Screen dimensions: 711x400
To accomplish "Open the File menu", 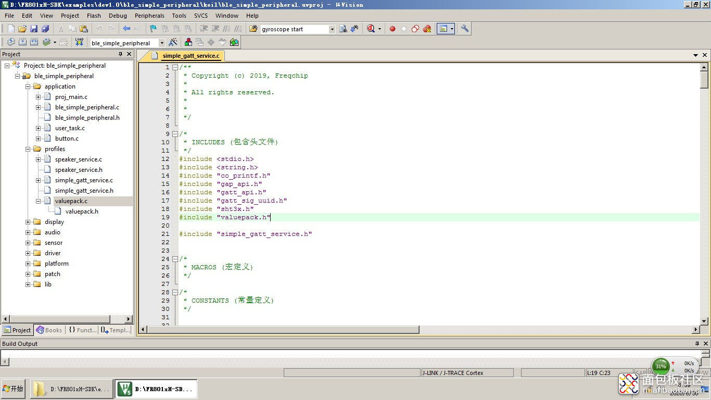I will [9, 16].
